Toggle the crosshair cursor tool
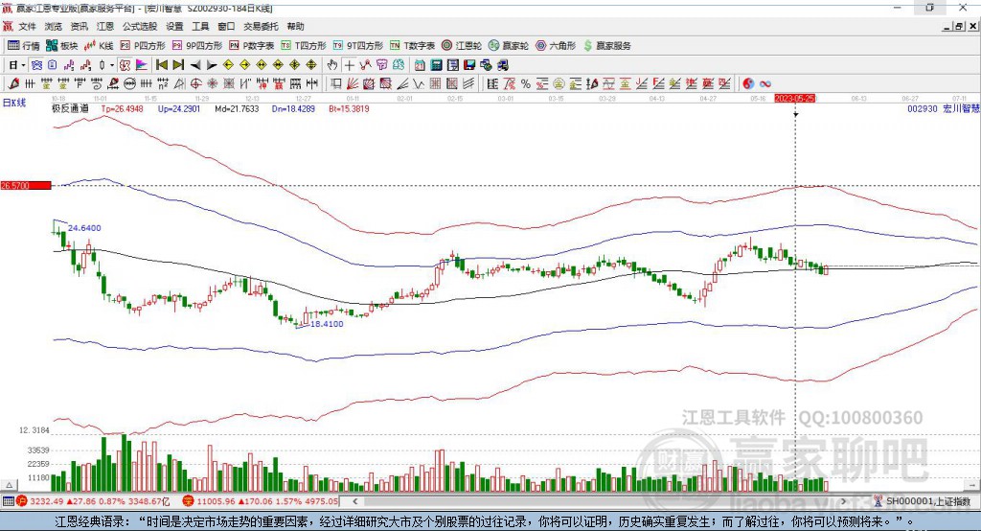Image resolution: width=981 pixels, height=531 pixels. click(x=349, y=65)
